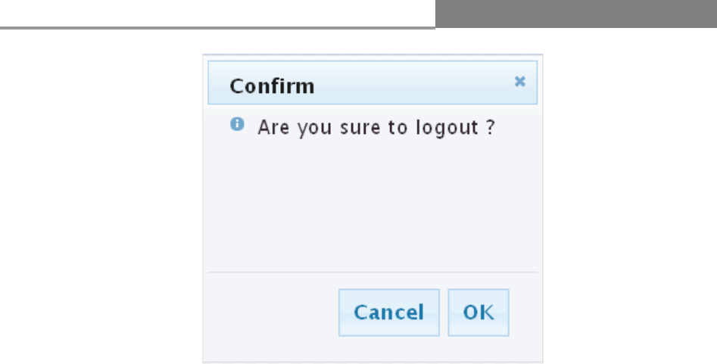Click the footer space left of Cancel button
The width and height of the screenshot is (717, 364).
tap(273, 313)
